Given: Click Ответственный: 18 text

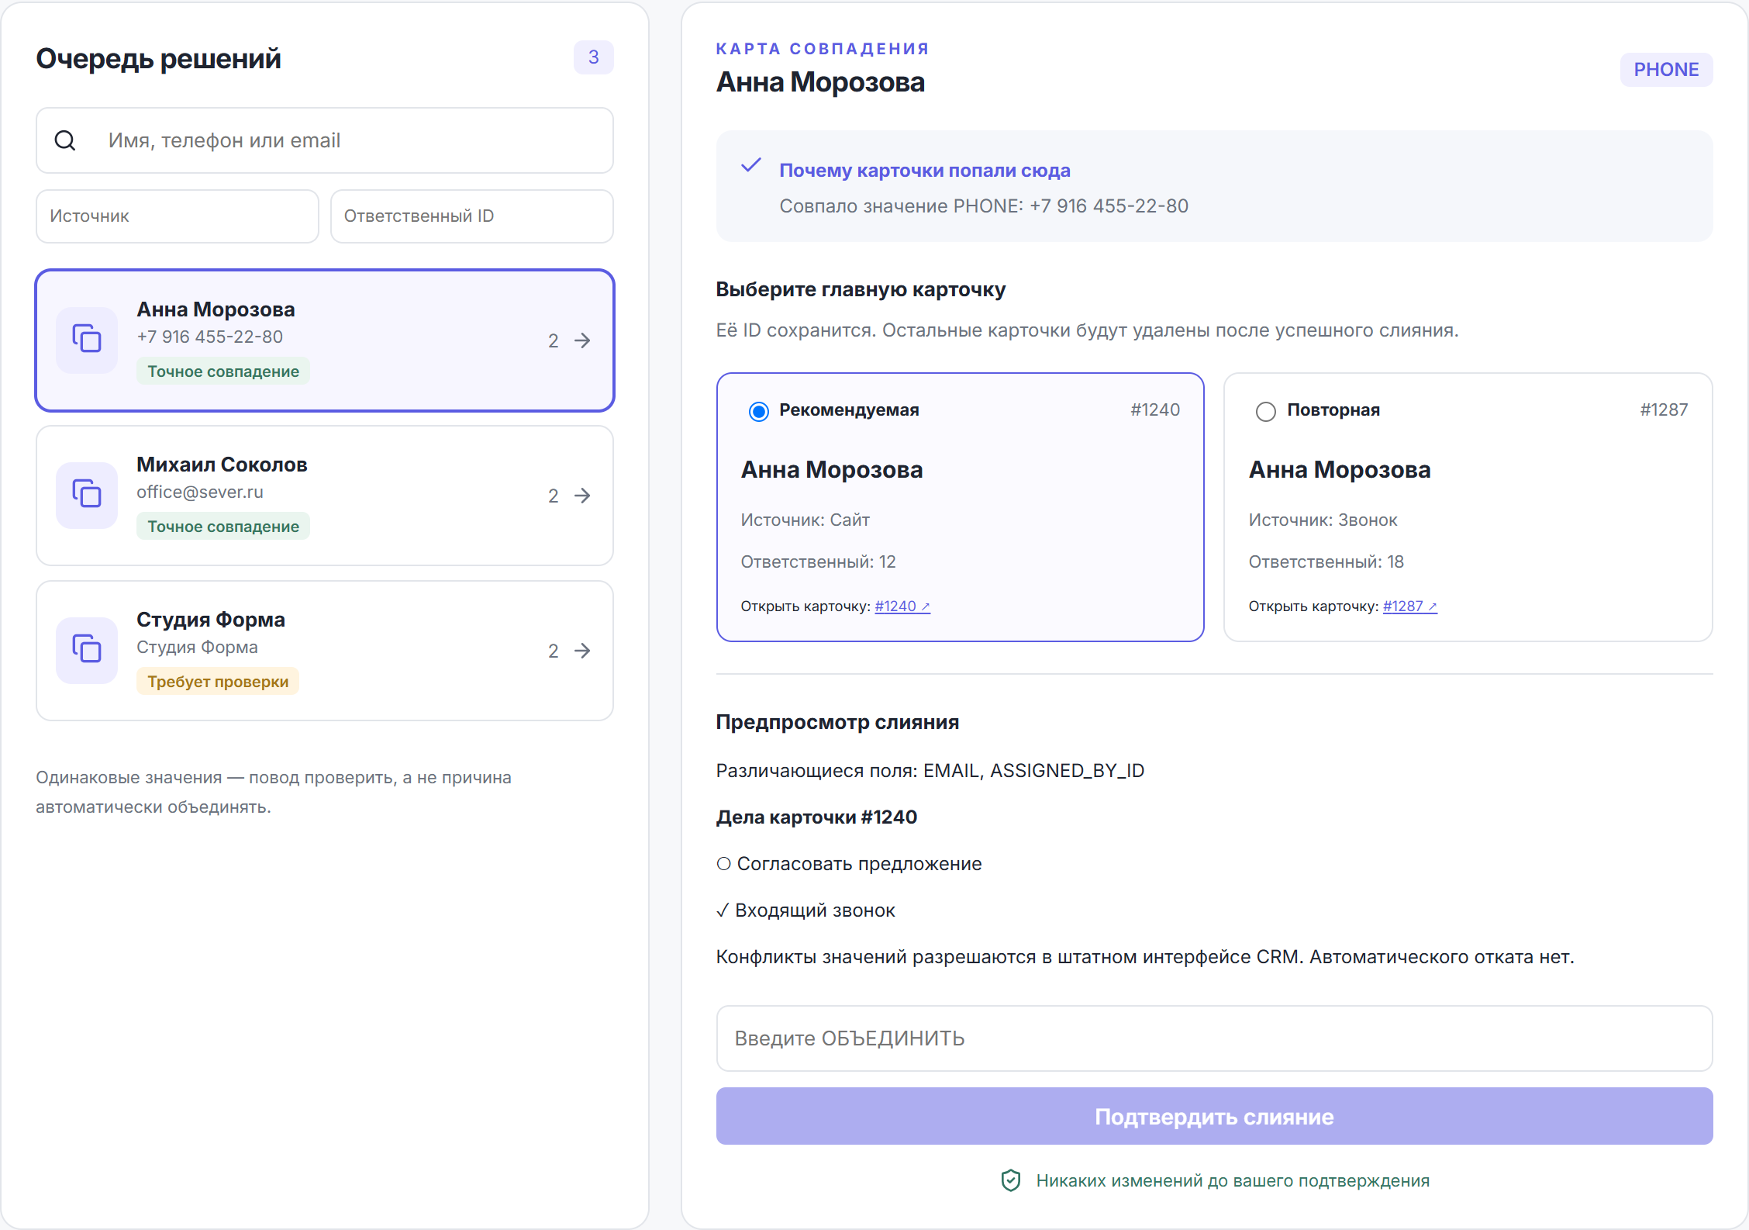Looking at the screenshot, I should (1326, 562).
